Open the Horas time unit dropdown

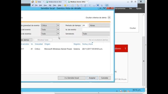[x=99, y=25]
